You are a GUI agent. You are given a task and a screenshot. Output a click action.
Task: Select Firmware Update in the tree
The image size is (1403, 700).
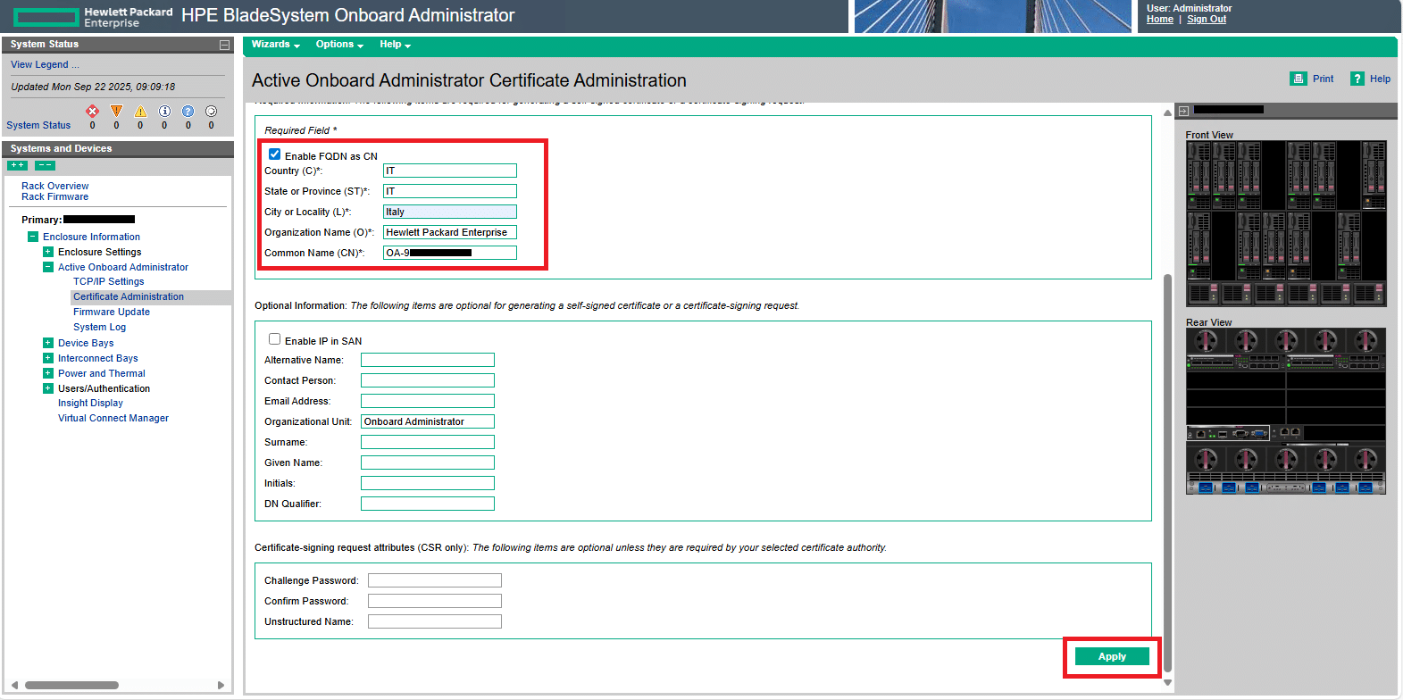pos(112,312)
